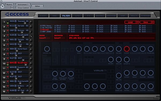Adjust pan slider of part 8 INIT

click(x=16, y=55)
